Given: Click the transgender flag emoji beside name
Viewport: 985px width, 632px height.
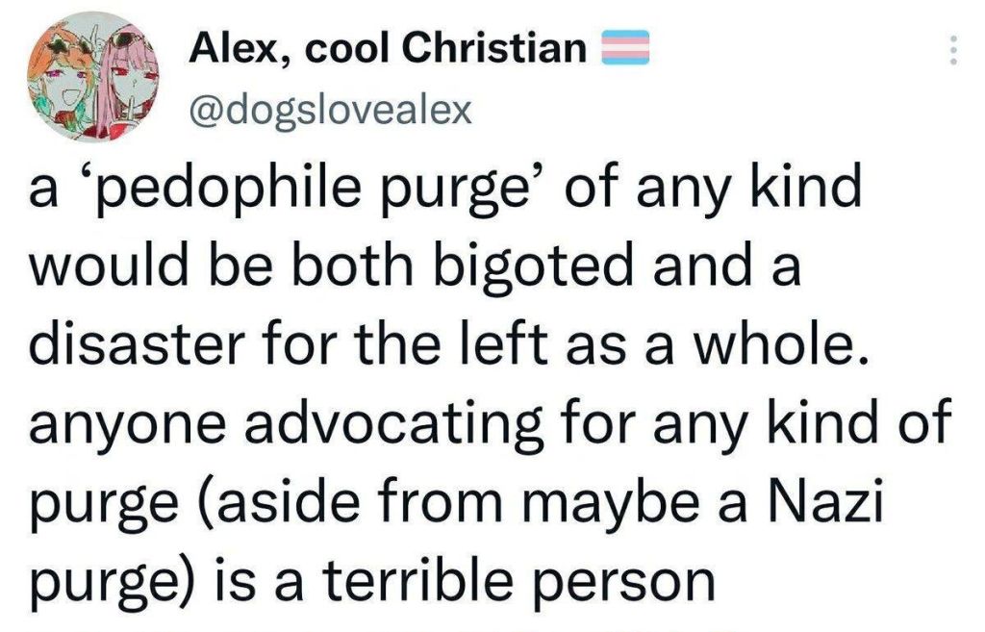Looking at the screenshot, I should (x=625, y=48).
